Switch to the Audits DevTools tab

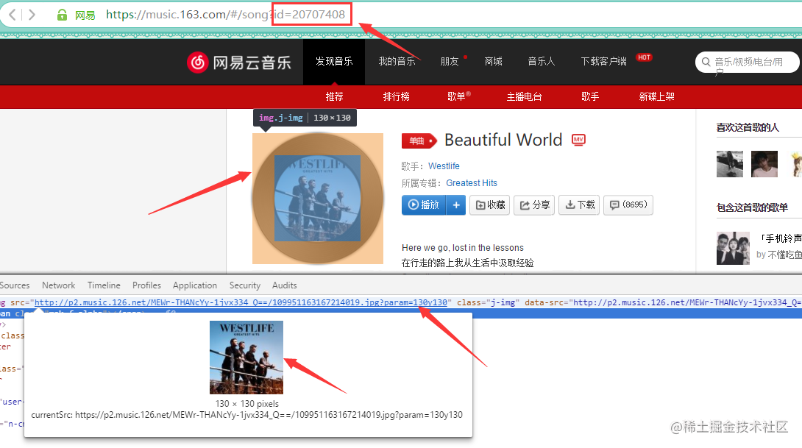(285, 285)
